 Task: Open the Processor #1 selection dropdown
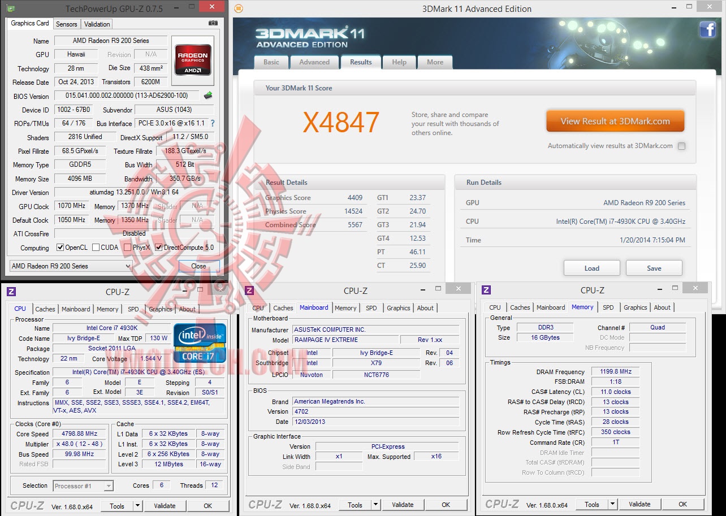[x=83, y=485]
